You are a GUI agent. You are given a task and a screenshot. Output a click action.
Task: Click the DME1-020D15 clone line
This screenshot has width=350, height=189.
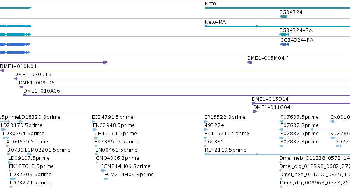coord(182,79)
